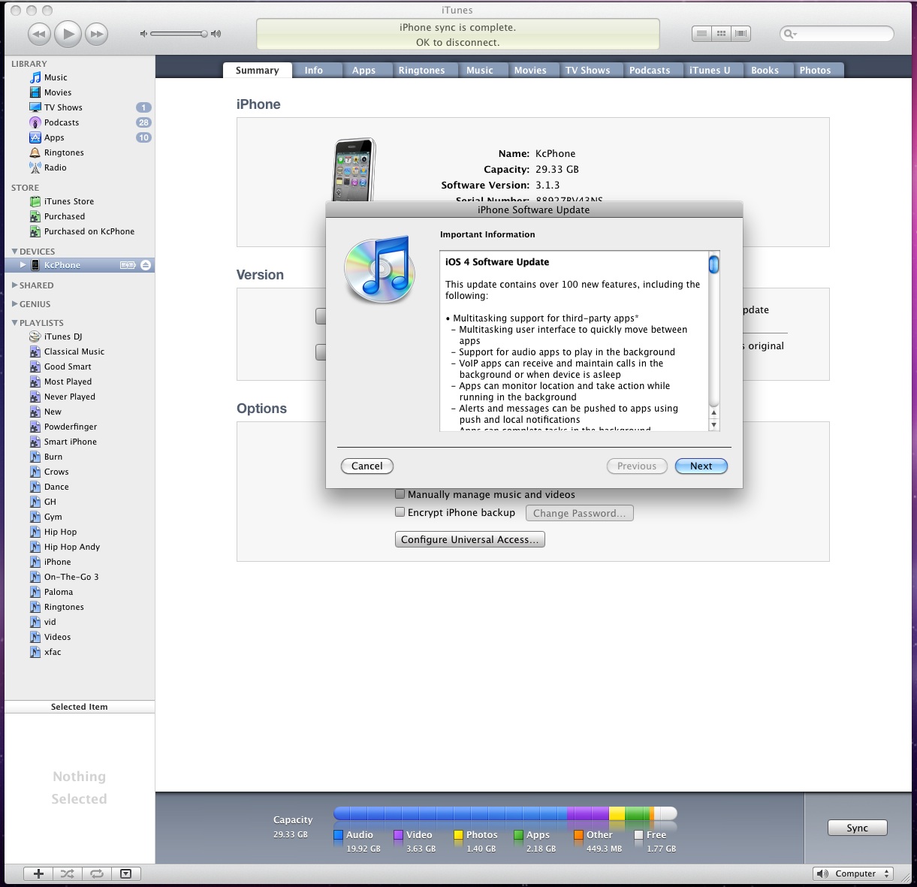Switch to list view
The image size is (917, 887).
pyautogui.click(x=701, y=34)
